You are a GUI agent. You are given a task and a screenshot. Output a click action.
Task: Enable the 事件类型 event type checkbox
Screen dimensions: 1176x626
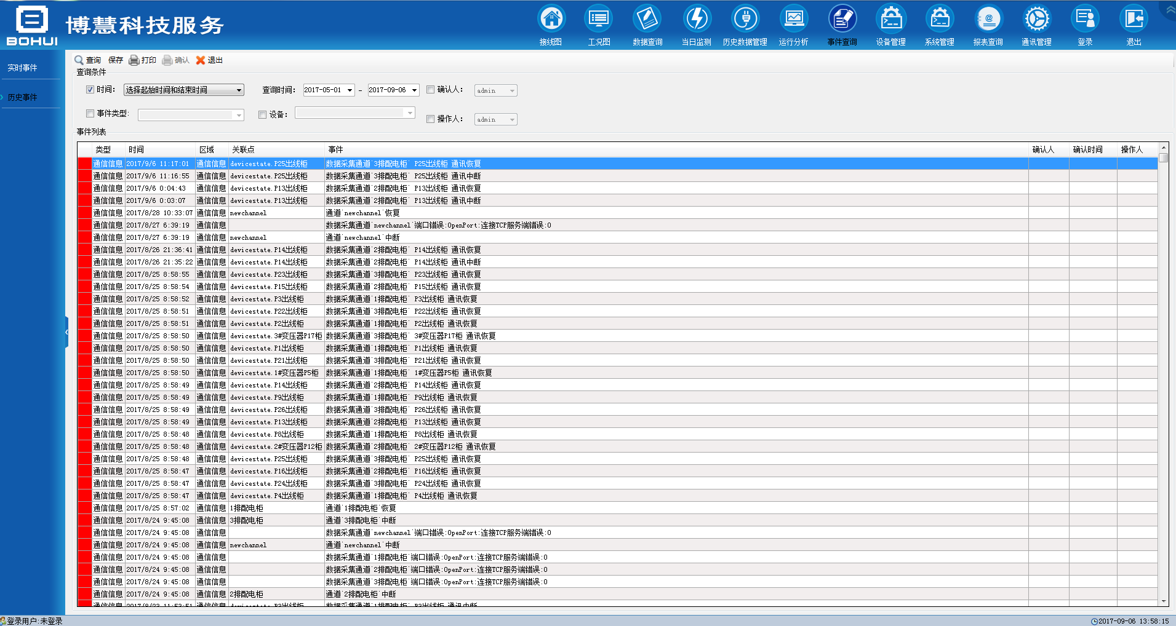[x=90, y=114]
